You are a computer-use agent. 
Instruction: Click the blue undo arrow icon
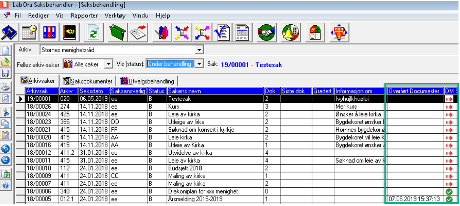pyautogui.click(x=6, y=149)
